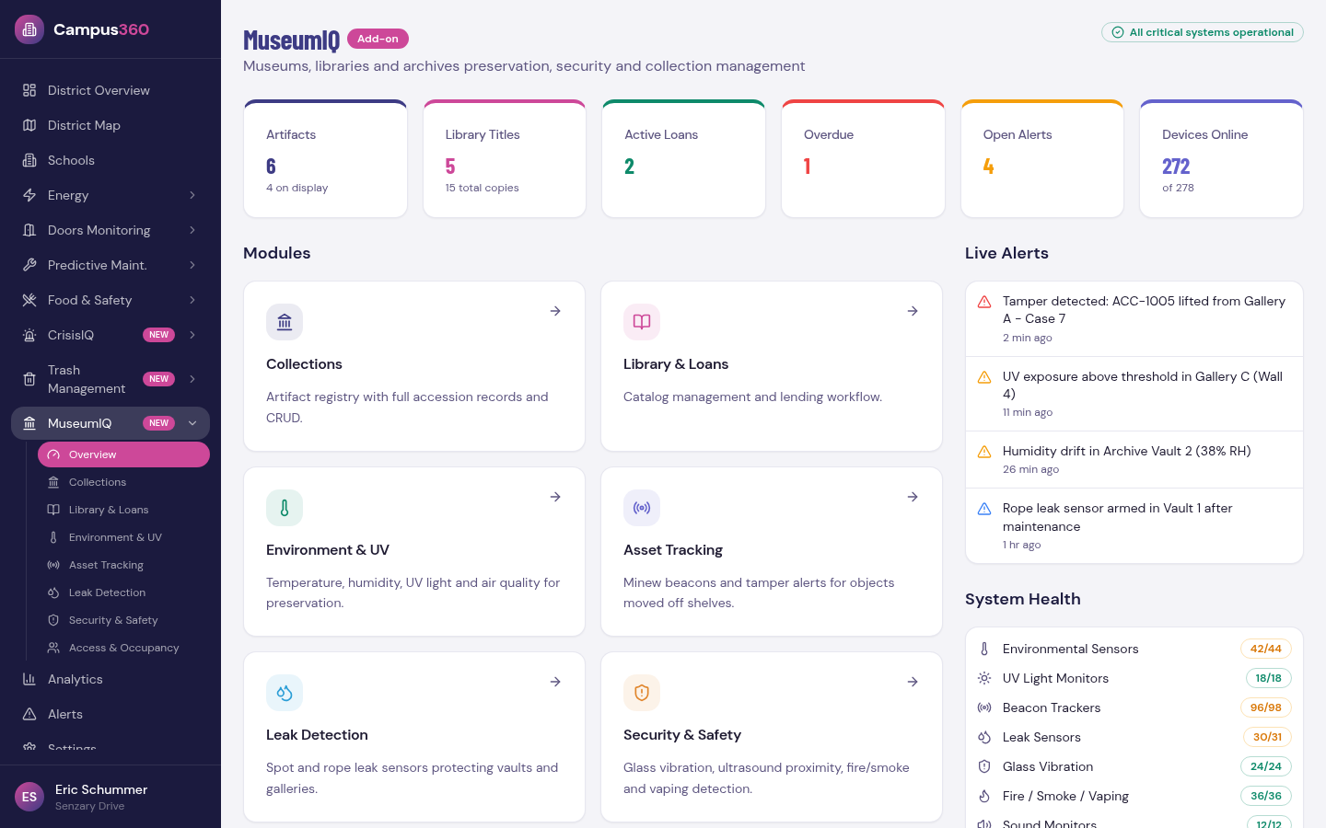1326x828 pixels.
Task: Click the Trash Management bin icon
Action: (29, 379)
